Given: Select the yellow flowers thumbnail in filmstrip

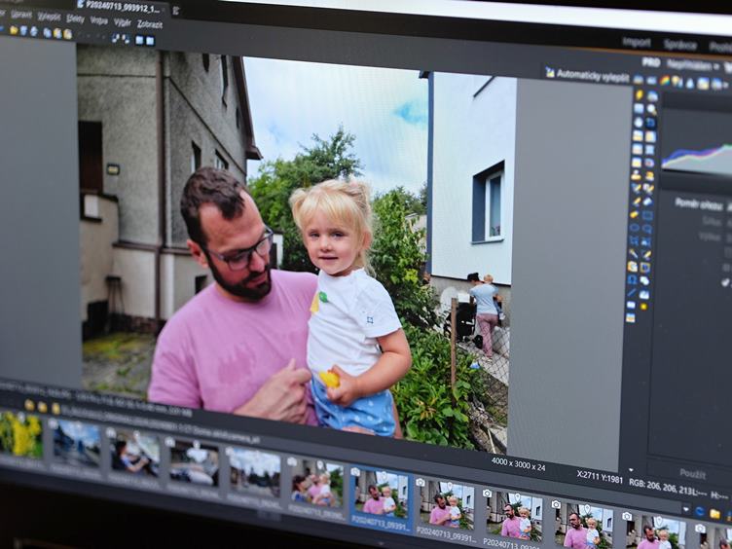Looking at the screenshot, I should [x=20, y=434].
